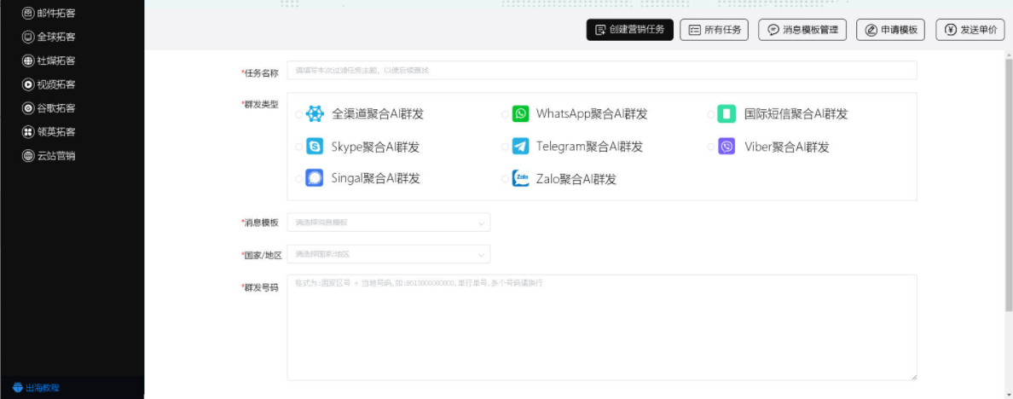Click the 申请模板 button

coord(891,30)
